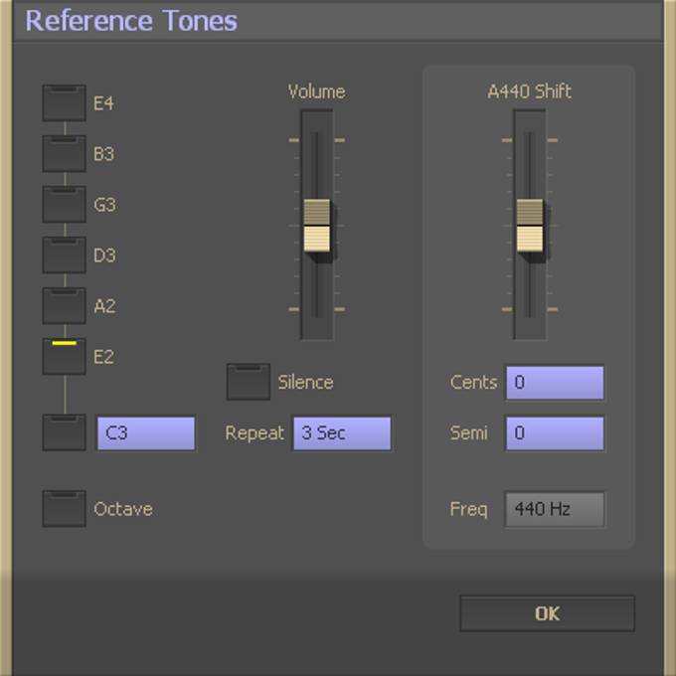The width and height of the screenshot is (676, 676).
Task: Toggle the Octave button
Action: click(x=64, y=509)
